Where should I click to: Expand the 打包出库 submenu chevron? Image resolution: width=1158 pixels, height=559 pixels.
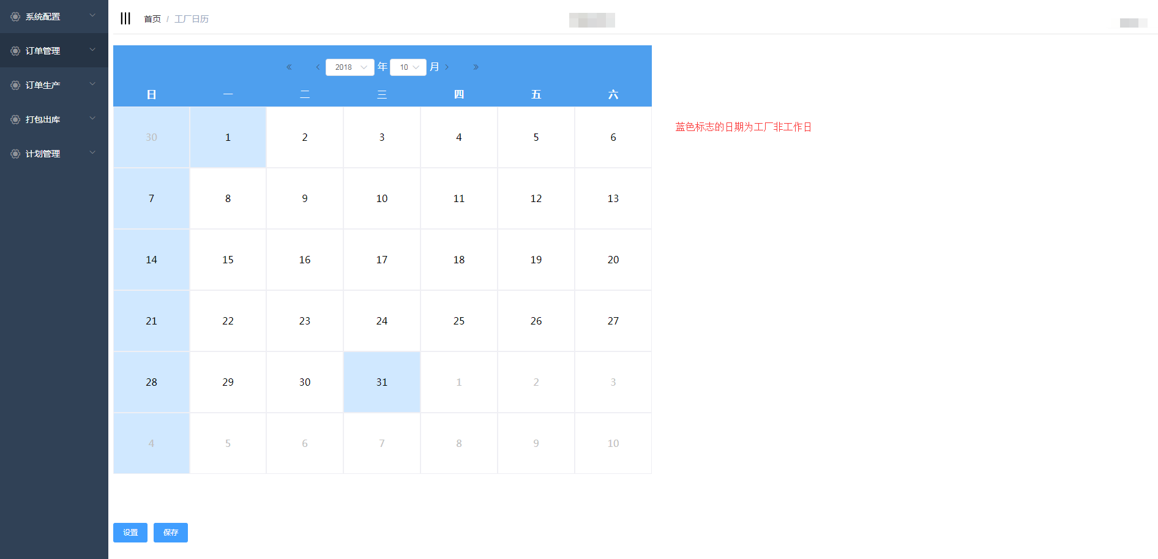click(x=92, y=119)
